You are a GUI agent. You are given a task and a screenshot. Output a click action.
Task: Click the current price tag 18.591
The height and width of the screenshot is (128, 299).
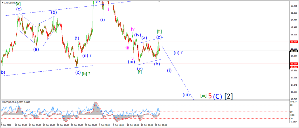(x=293, y=51)
